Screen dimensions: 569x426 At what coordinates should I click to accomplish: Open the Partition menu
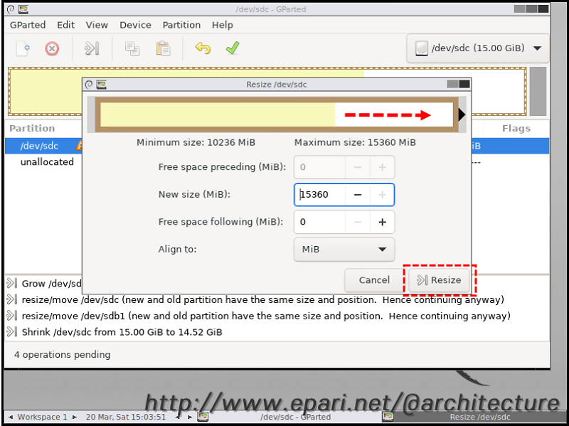pos(181,25)
